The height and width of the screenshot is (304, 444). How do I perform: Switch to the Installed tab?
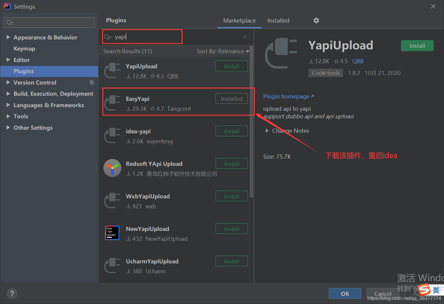pos(278,20)
